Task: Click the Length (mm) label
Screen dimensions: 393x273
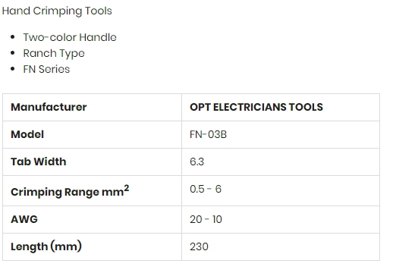Action: 46,246
